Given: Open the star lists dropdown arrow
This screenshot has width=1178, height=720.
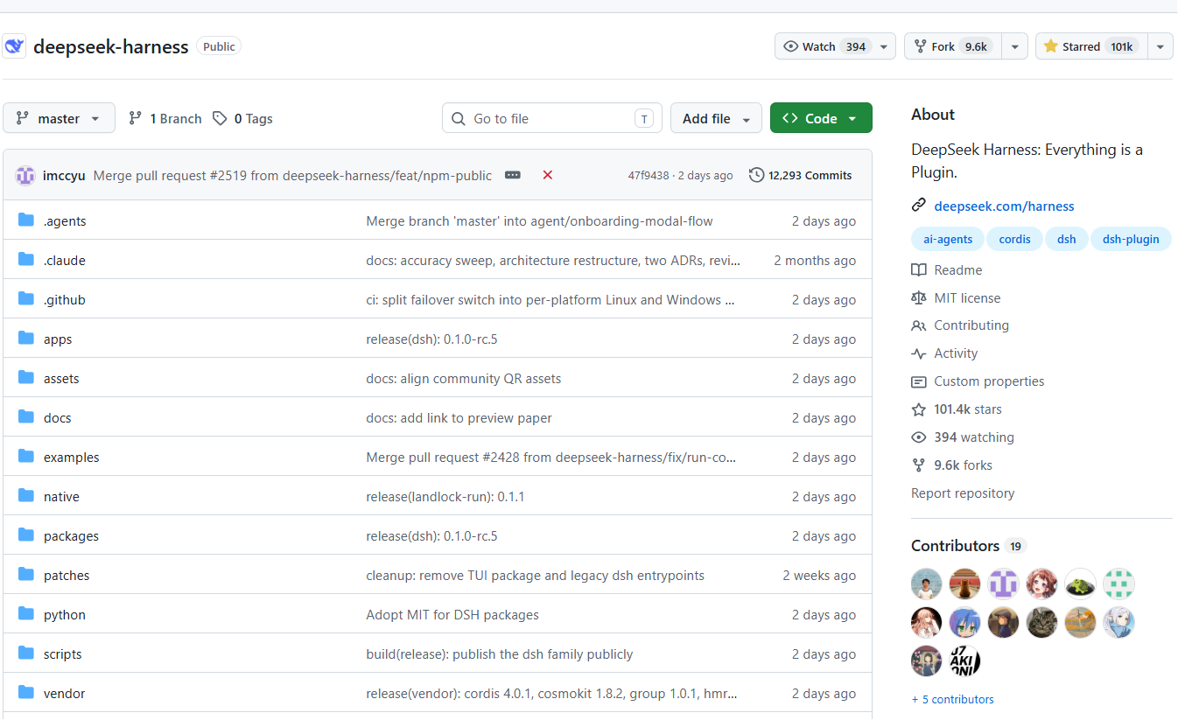Looking at the screenshot, I should point(1160,46).
